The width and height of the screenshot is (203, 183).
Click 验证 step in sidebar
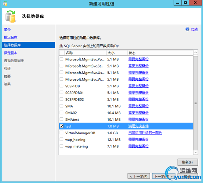[7, 69]
